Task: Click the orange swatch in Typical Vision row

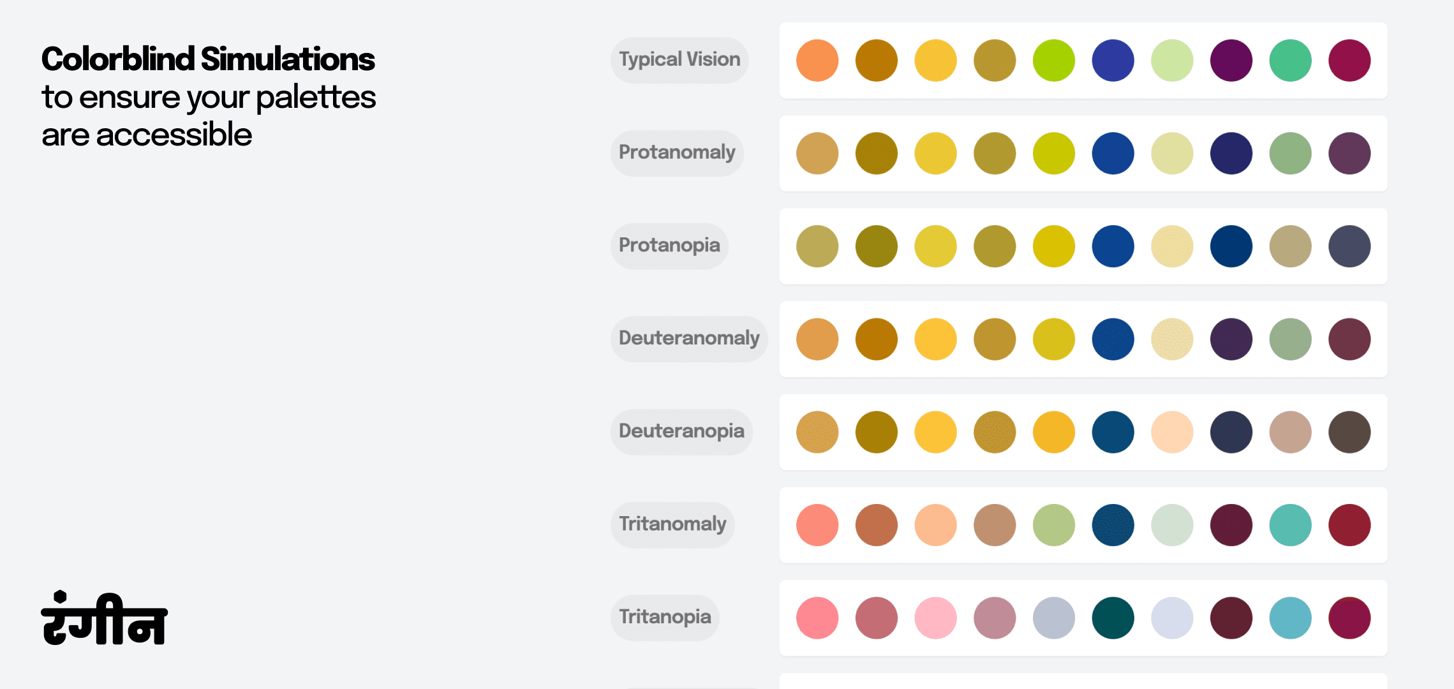Action: pos(817,61)
